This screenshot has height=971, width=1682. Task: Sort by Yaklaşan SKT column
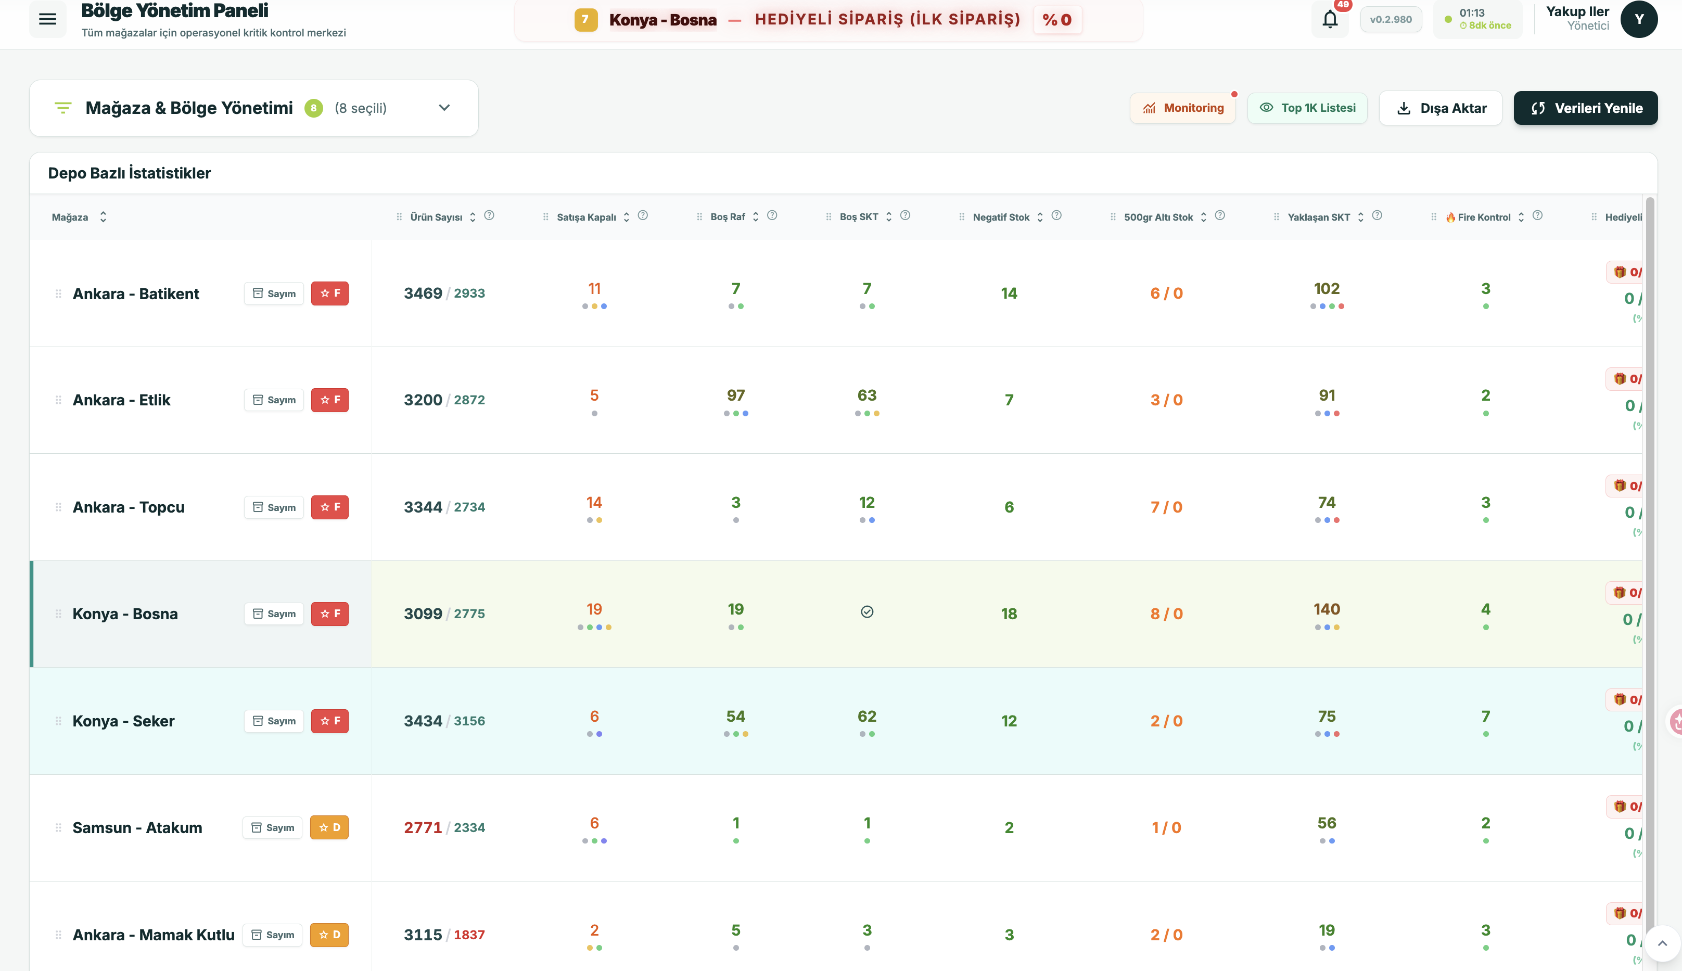1360,217
